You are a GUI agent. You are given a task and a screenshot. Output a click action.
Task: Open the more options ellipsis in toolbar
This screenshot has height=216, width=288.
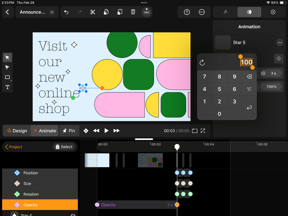tap(202, 12)
